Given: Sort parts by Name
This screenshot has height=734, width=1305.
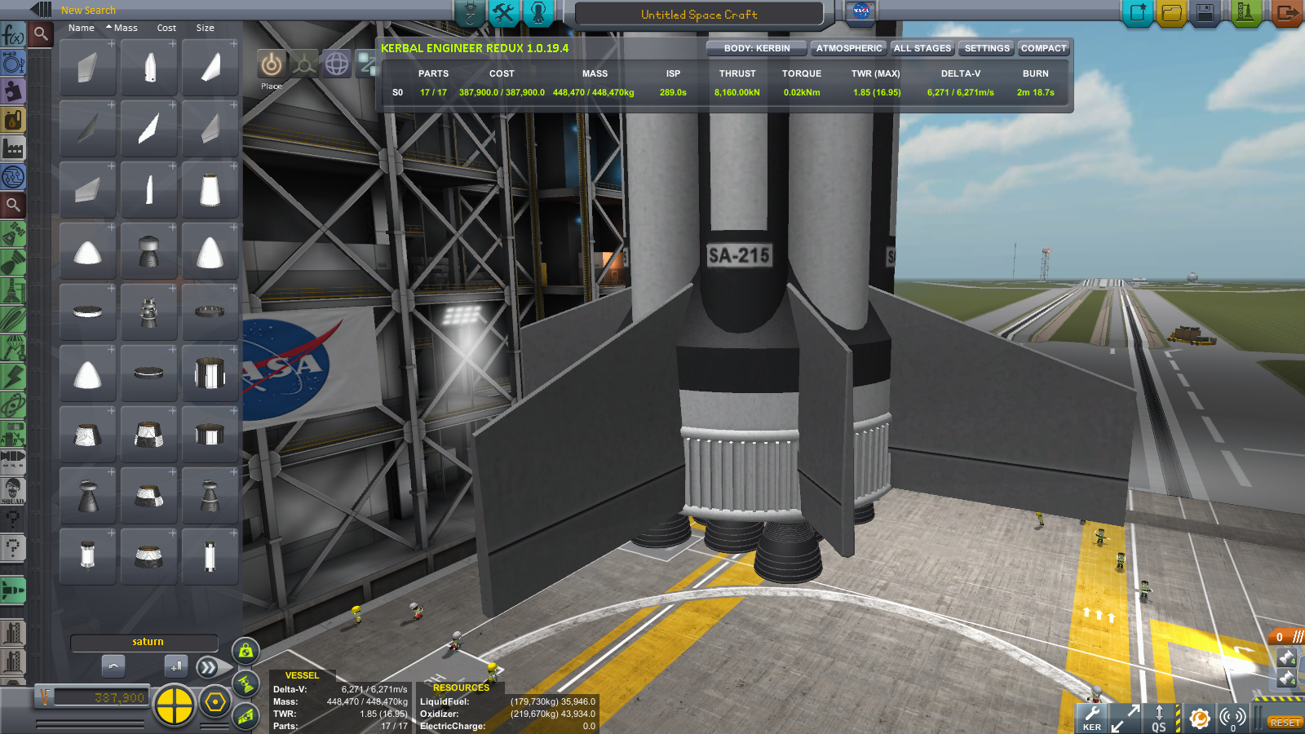Looking at the screenshot, I should point(82,28).
